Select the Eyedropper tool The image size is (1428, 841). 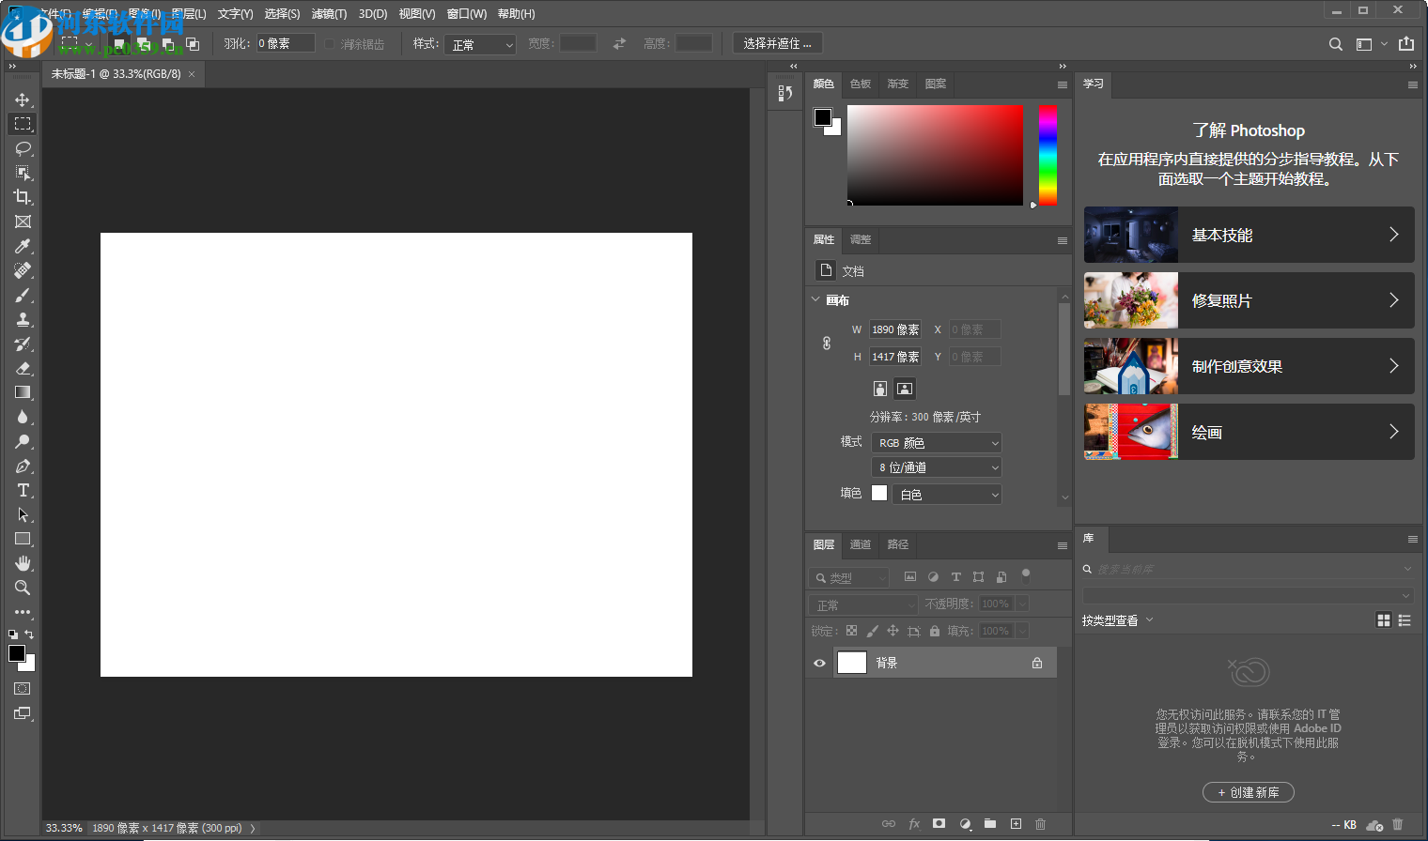tap(23, 246)
